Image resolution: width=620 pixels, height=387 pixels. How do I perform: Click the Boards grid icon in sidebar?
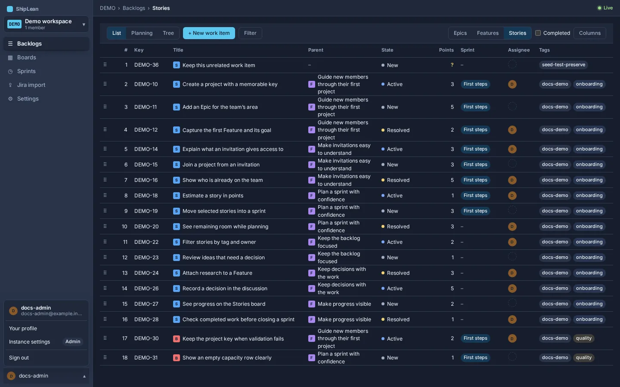pos(10,58)
